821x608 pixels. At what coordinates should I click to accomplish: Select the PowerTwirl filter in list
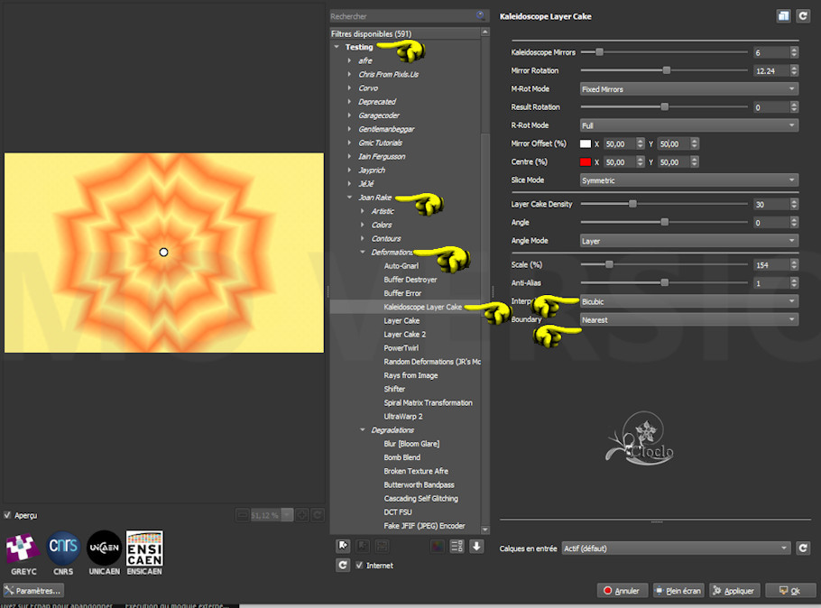401,348
